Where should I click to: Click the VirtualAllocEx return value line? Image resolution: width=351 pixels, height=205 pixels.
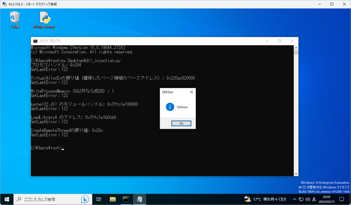pyautogui.click(x=113, y=78)
